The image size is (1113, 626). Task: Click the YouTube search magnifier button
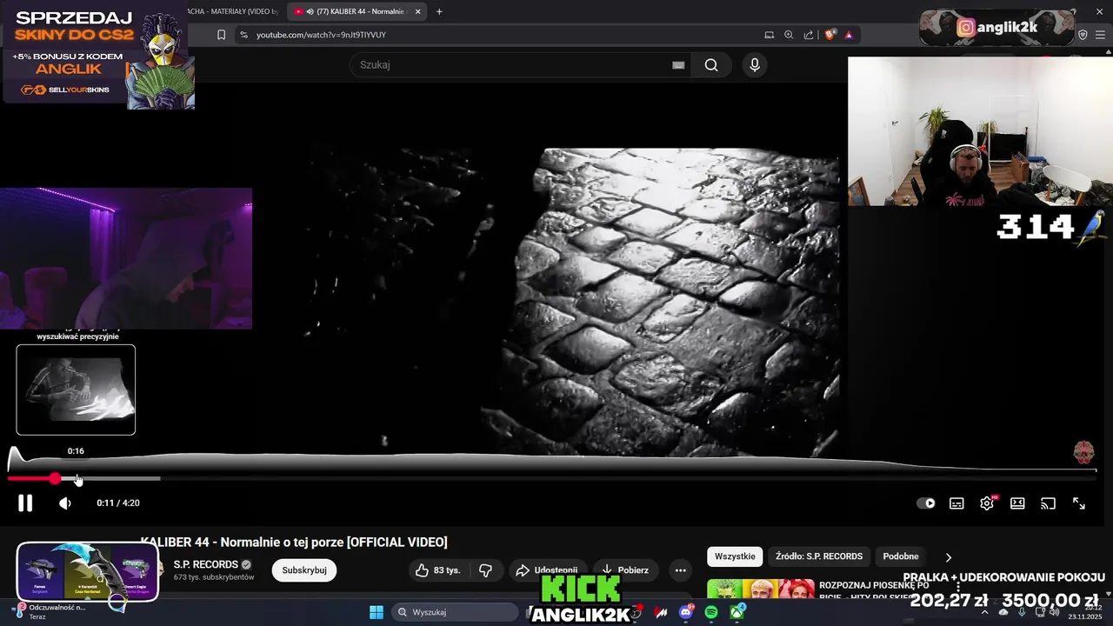711,65
